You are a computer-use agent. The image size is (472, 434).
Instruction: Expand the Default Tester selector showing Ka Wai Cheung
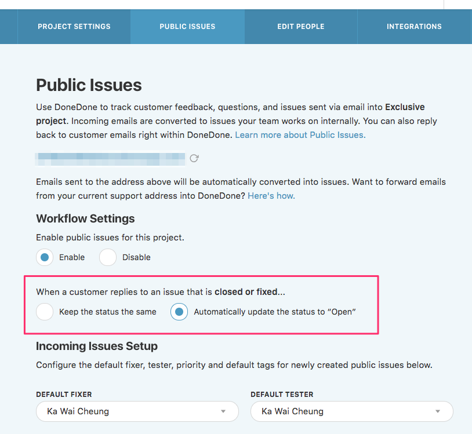[x=351, y=411]
